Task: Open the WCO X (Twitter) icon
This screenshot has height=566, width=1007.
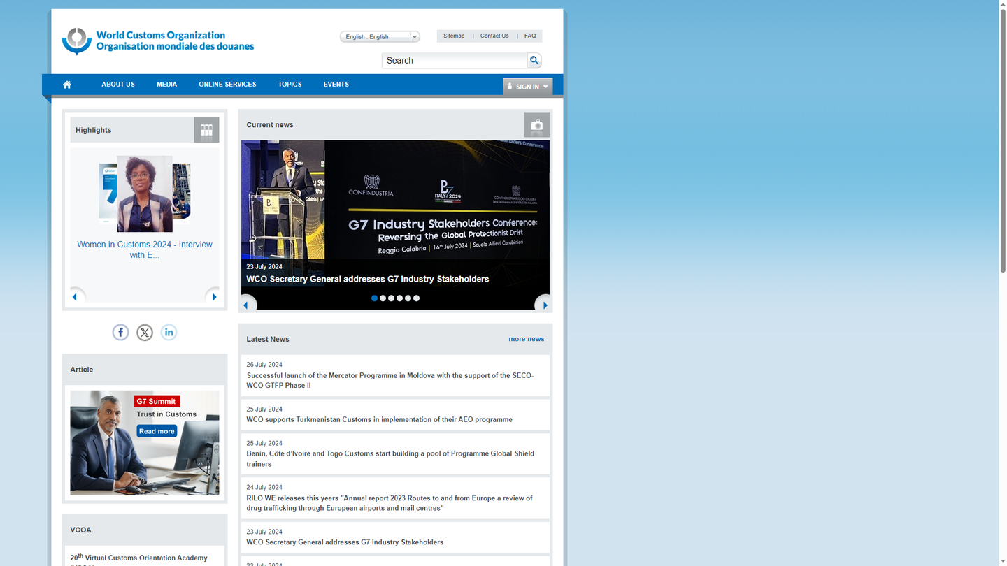Action: 145,333
